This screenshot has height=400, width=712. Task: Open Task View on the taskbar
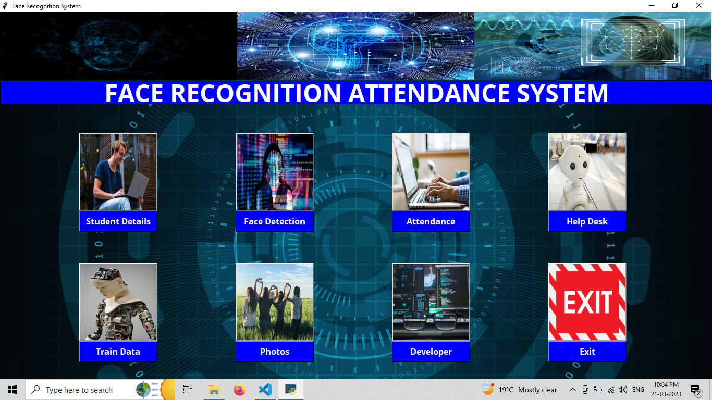[188, 390]
